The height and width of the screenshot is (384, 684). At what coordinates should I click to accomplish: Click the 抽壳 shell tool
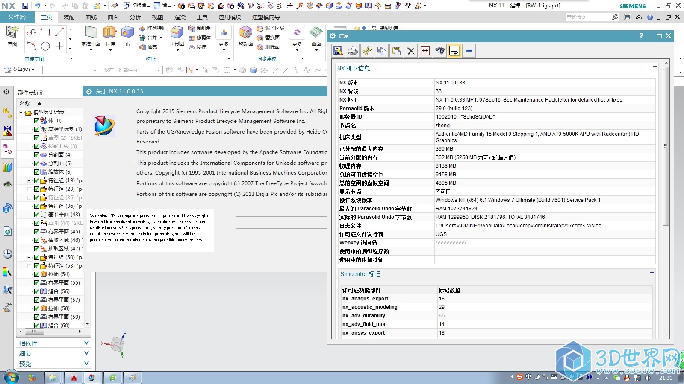(x=148, y=47)
